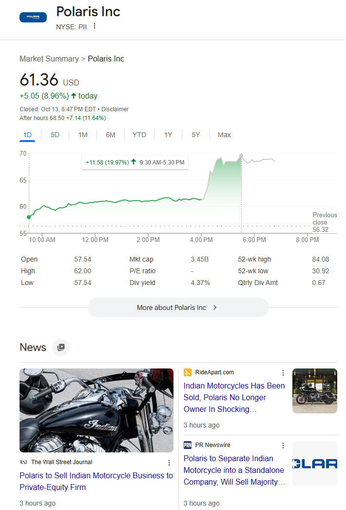The width and height of the screenshot is (346, 510).
Task: Click the Polaris logo icon
Action: click(33, 17)
